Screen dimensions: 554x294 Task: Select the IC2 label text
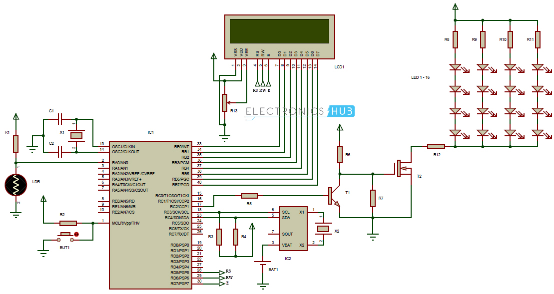click(288, 259)
